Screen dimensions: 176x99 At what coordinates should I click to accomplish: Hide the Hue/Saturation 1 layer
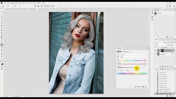156,51
